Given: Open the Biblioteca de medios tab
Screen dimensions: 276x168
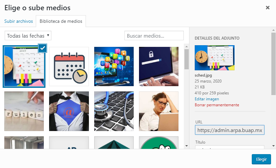Looking at the screenshot, I should (61, 21).
